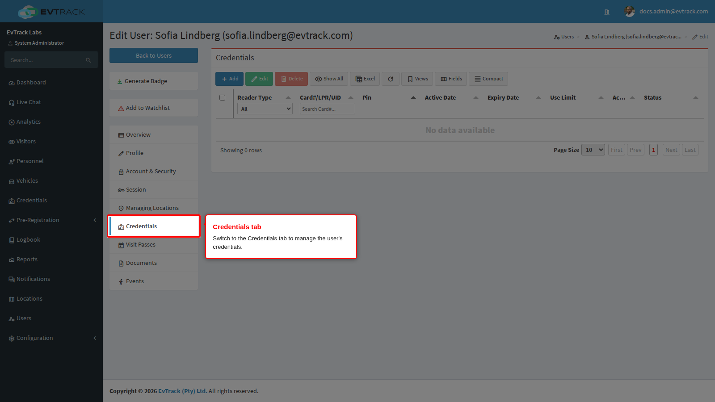Sort by Active Date column arrow
715x402 pixels.
pos(476,97)
